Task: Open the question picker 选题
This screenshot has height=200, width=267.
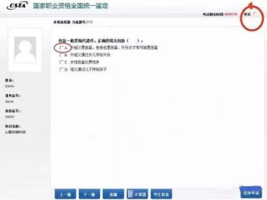Action: coord(113,194)
